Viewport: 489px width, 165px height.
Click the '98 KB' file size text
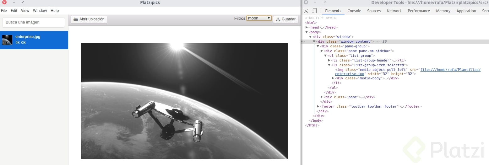click(x=20, y=43)
